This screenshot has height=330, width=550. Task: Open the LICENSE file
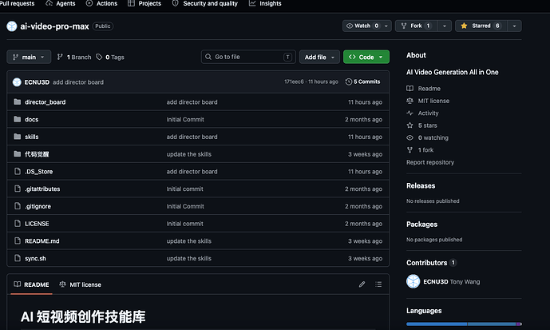37,224
